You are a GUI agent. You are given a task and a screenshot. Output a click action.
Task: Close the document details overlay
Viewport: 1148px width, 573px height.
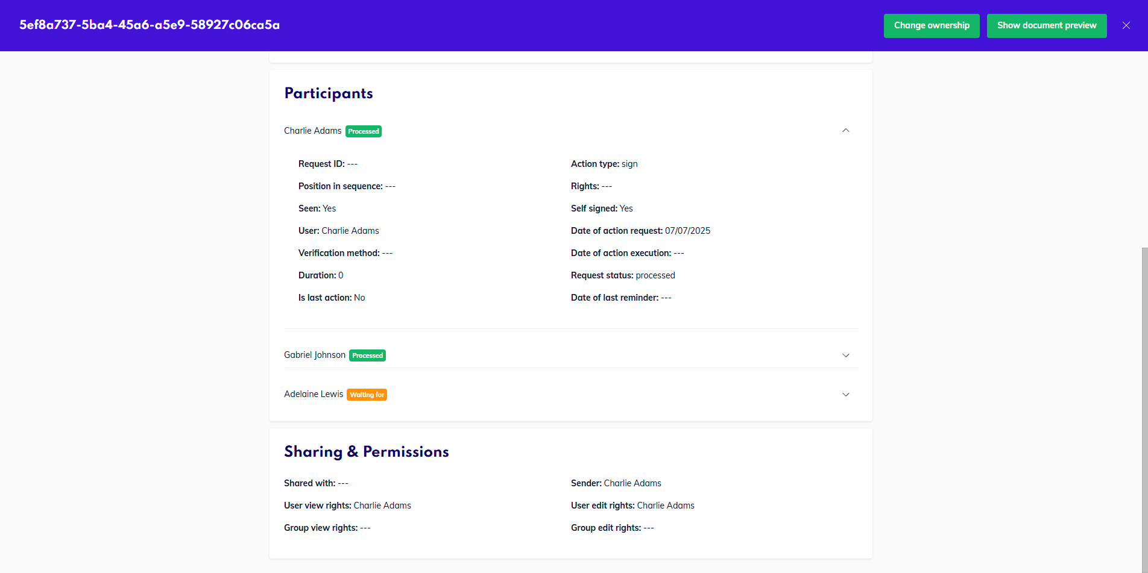[1126, 25]
